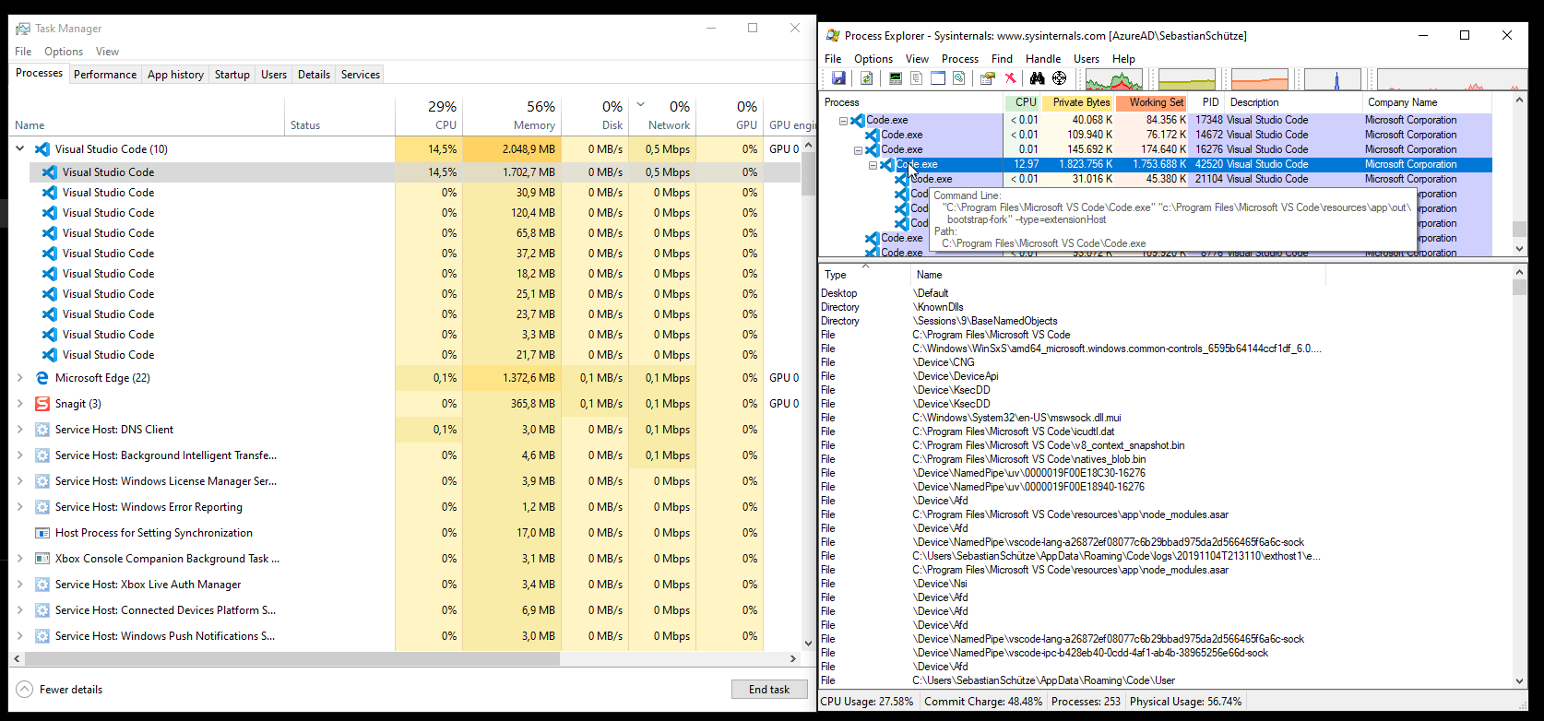This screenshot has width=1544, height=721.
Task: Click the End task button
Action: [x=769, y=690]
